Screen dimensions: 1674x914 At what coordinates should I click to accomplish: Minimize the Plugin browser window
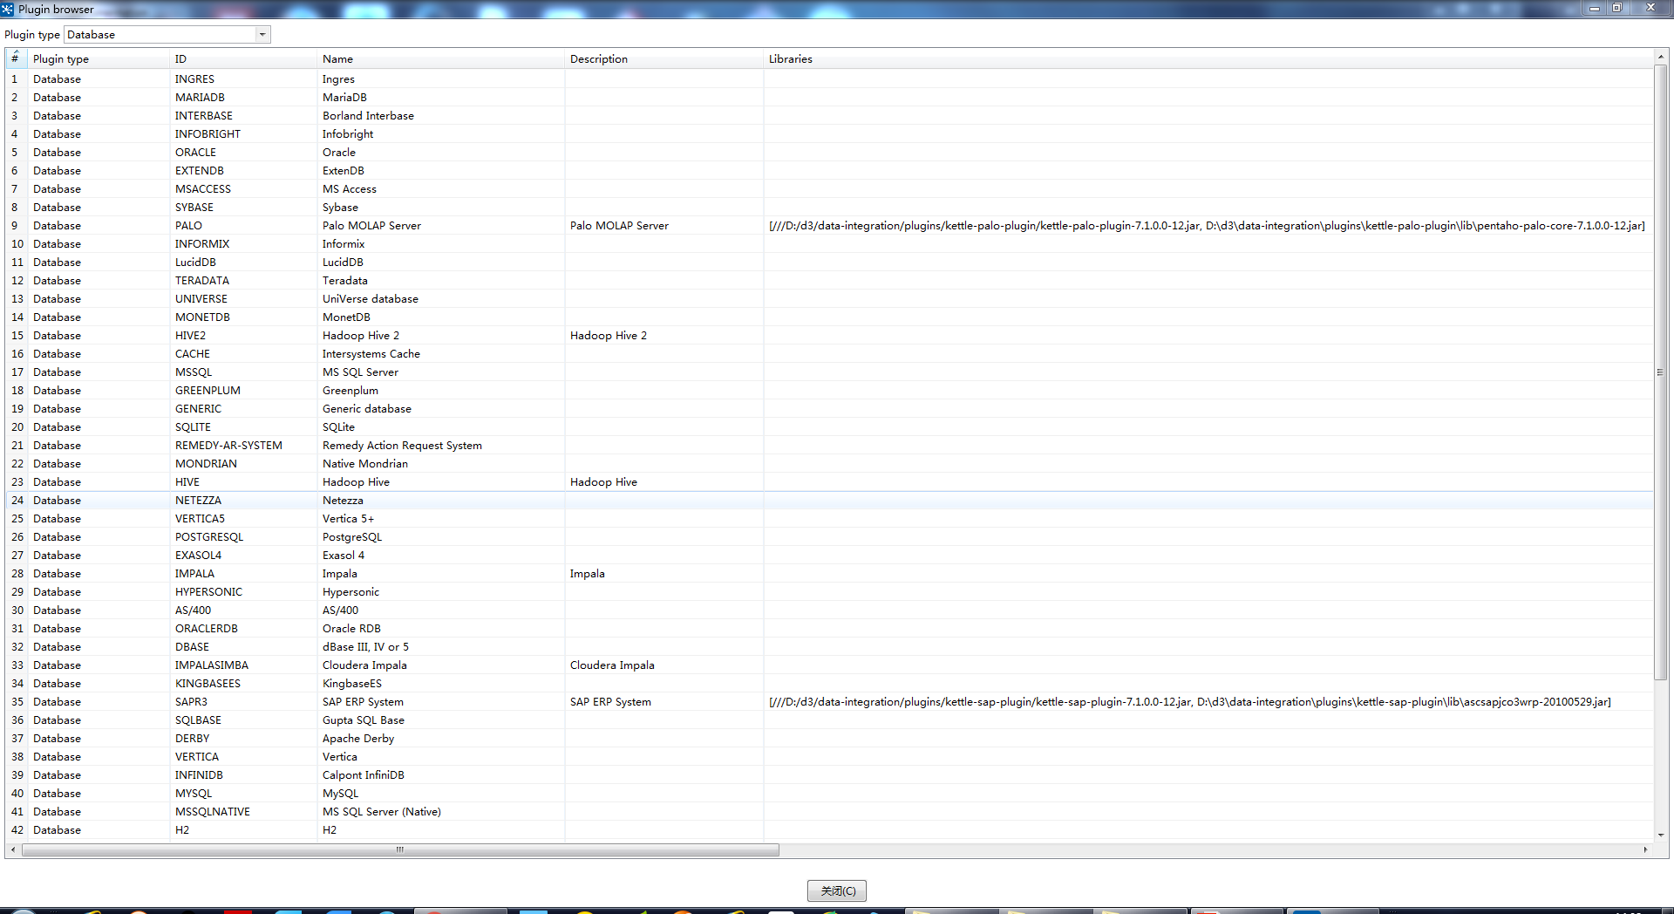coord(1594,8)
